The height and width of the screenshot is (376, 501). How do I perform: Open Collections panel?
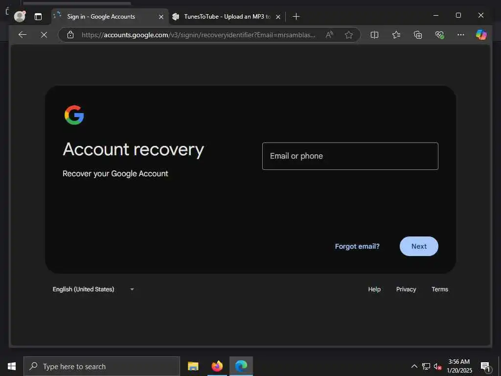(418, 35)
